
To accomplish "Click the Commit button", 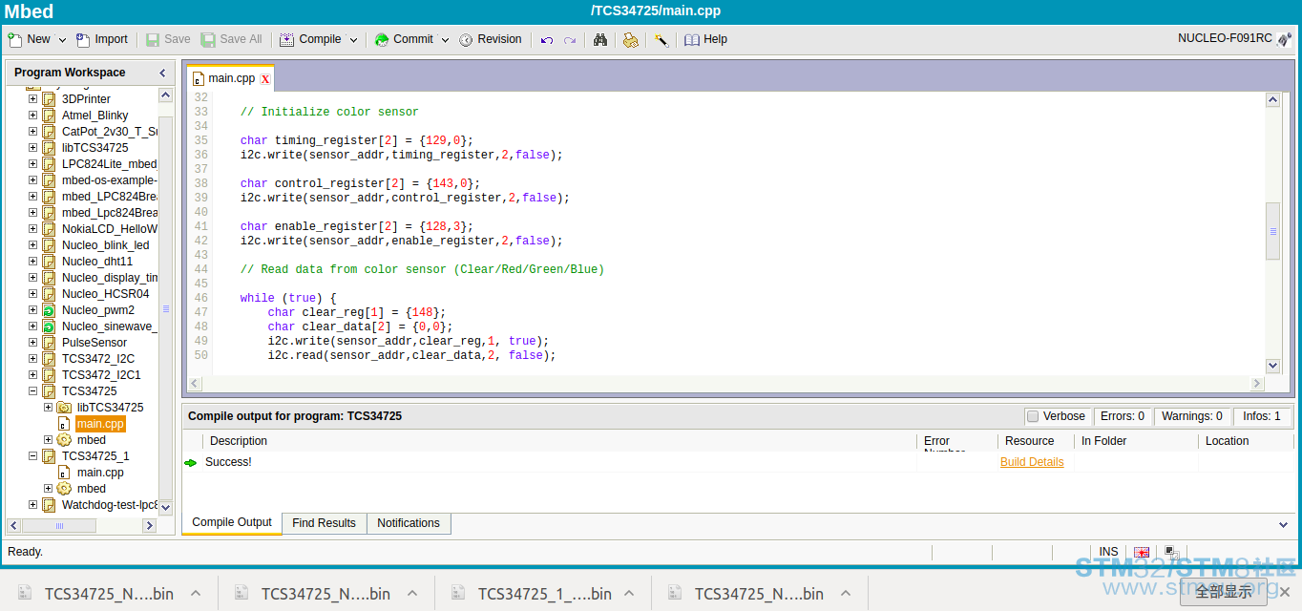I will [x=404, y=39].
